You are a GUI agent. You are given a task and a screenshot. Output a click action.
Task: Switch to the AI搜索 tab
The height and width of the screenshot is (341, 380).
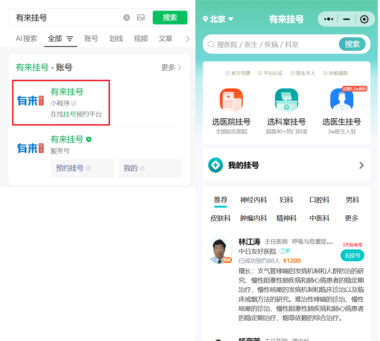click(x=27, y=39)
